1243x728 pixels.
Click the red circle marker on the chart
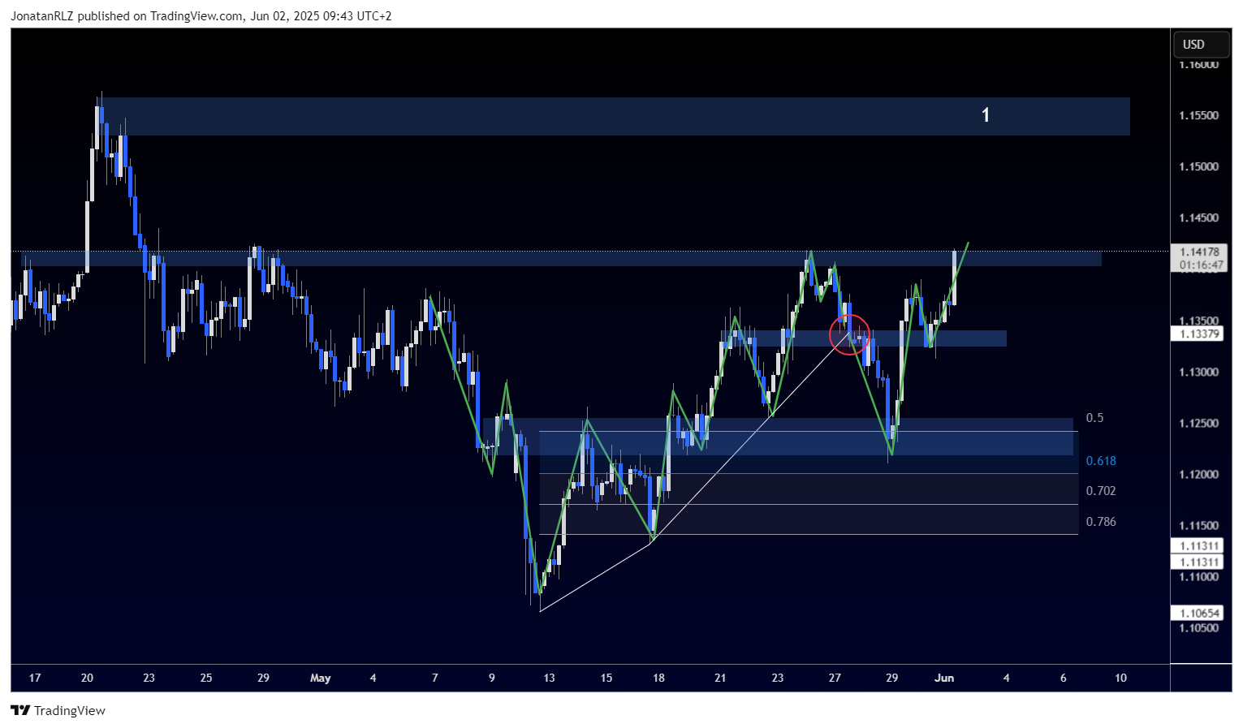[850, 334]
